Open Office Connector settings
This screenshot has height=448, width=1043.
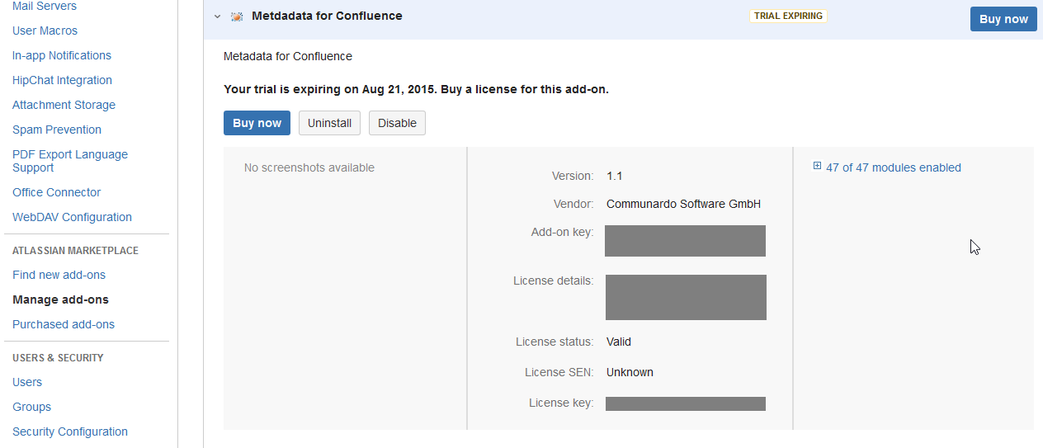56,192
